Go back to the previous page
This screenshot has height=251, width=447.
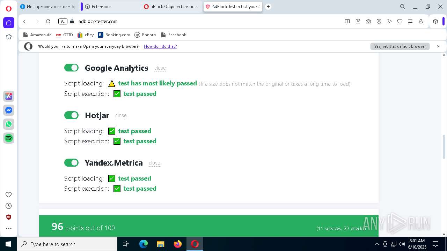[x=24, y=21]
